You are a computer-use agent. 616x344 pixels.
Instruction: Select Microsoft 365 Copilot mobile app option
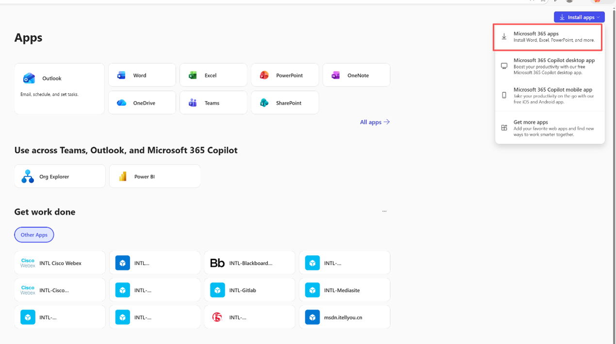tap(550, 96)
